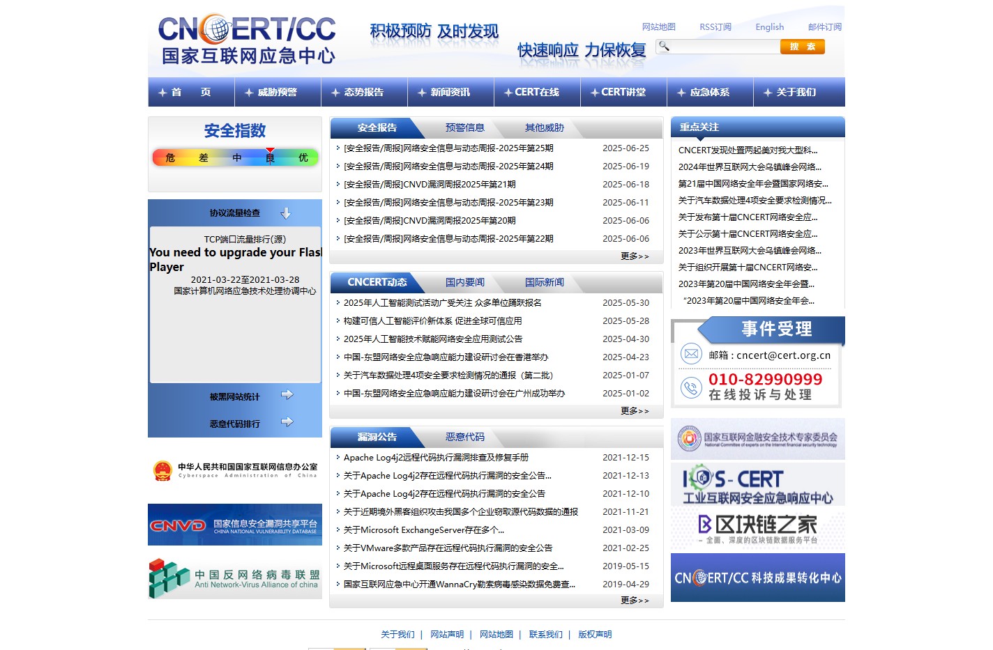
Task: Select the 国际新闻 tab
Action: (x=545, y=282)
